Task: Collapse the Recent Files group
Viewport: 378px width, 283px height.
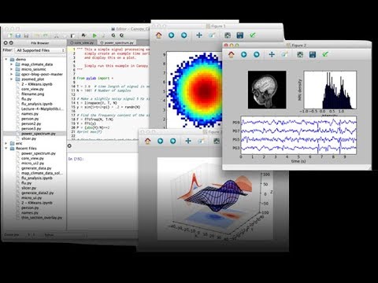Action: [x=6, y=149]
